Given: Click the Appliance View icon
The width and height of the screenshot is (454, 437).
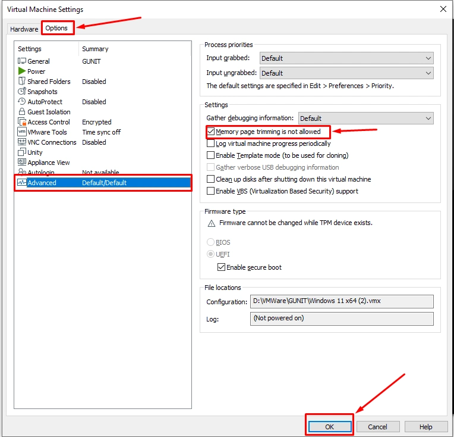Looking at the screenshot, I should [x=22, y=162].
